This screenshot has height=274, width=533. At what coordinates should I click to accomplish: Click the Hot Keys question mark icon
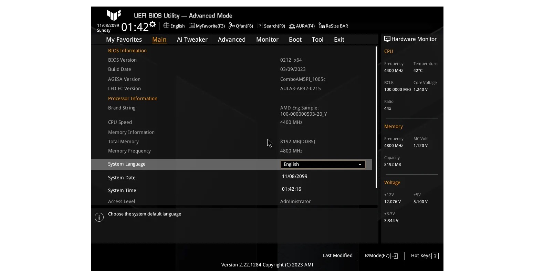[435, 256]
